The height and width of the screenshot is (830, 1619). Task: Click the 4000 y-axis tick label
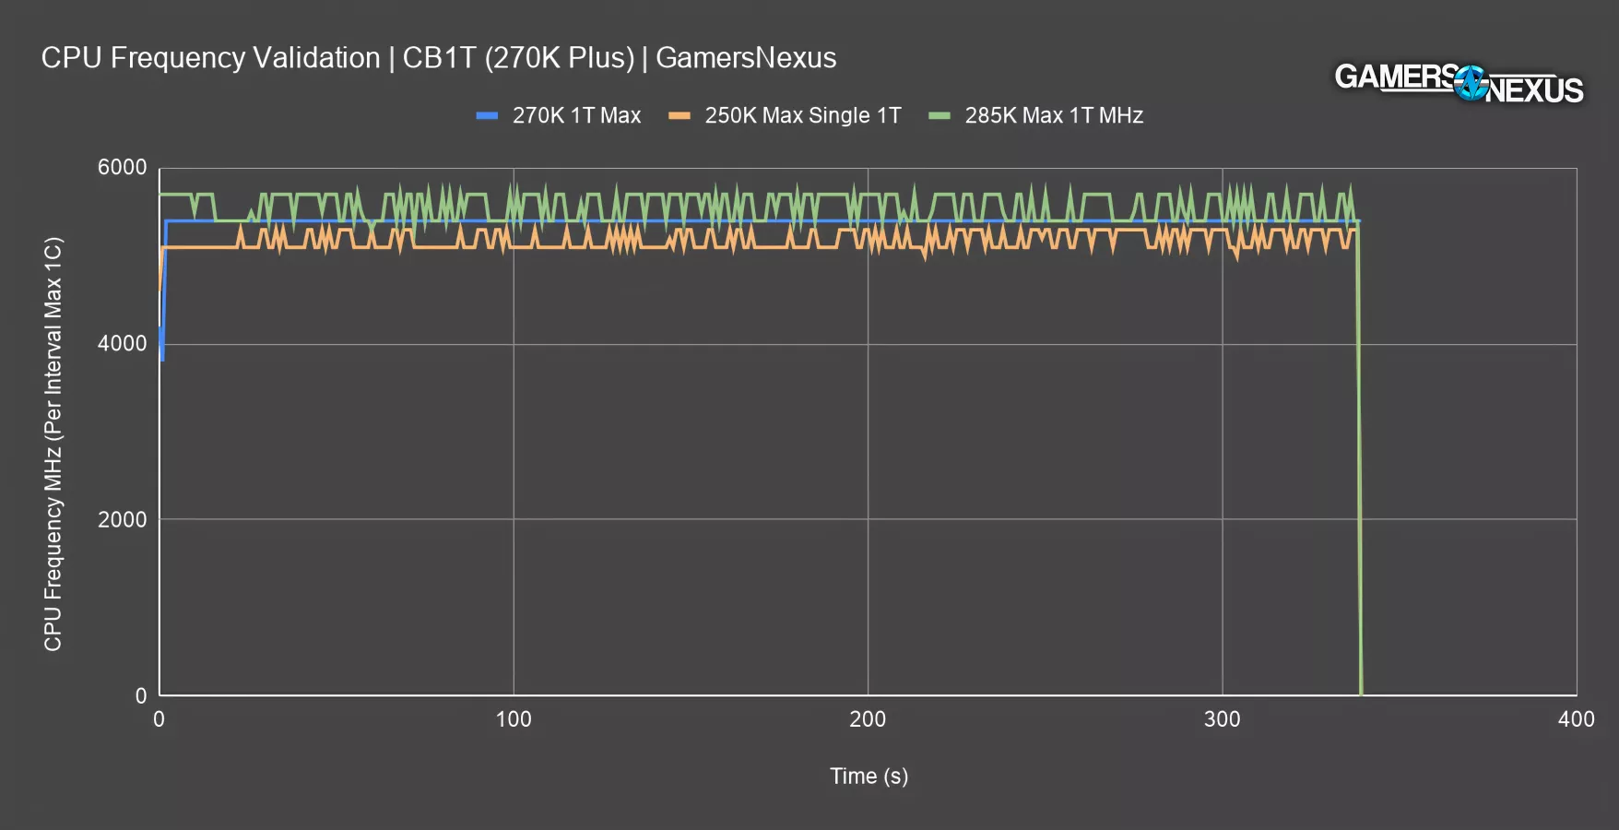123,344
